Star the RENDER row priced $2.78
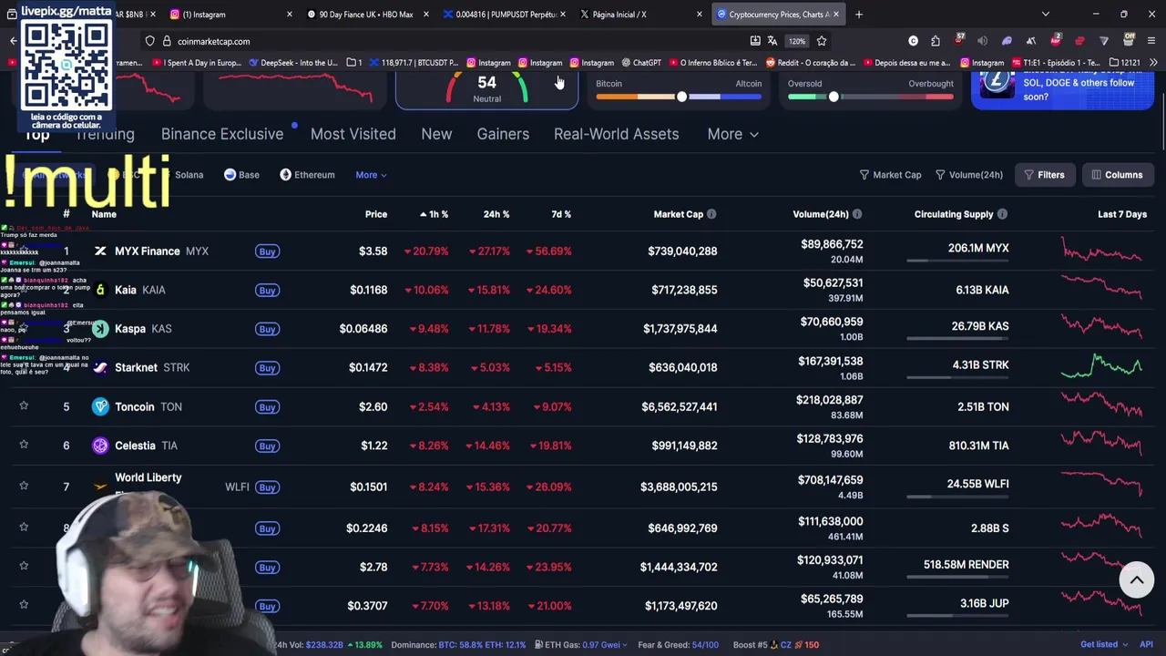The image size is (1166, 656). tap(24, 566)
